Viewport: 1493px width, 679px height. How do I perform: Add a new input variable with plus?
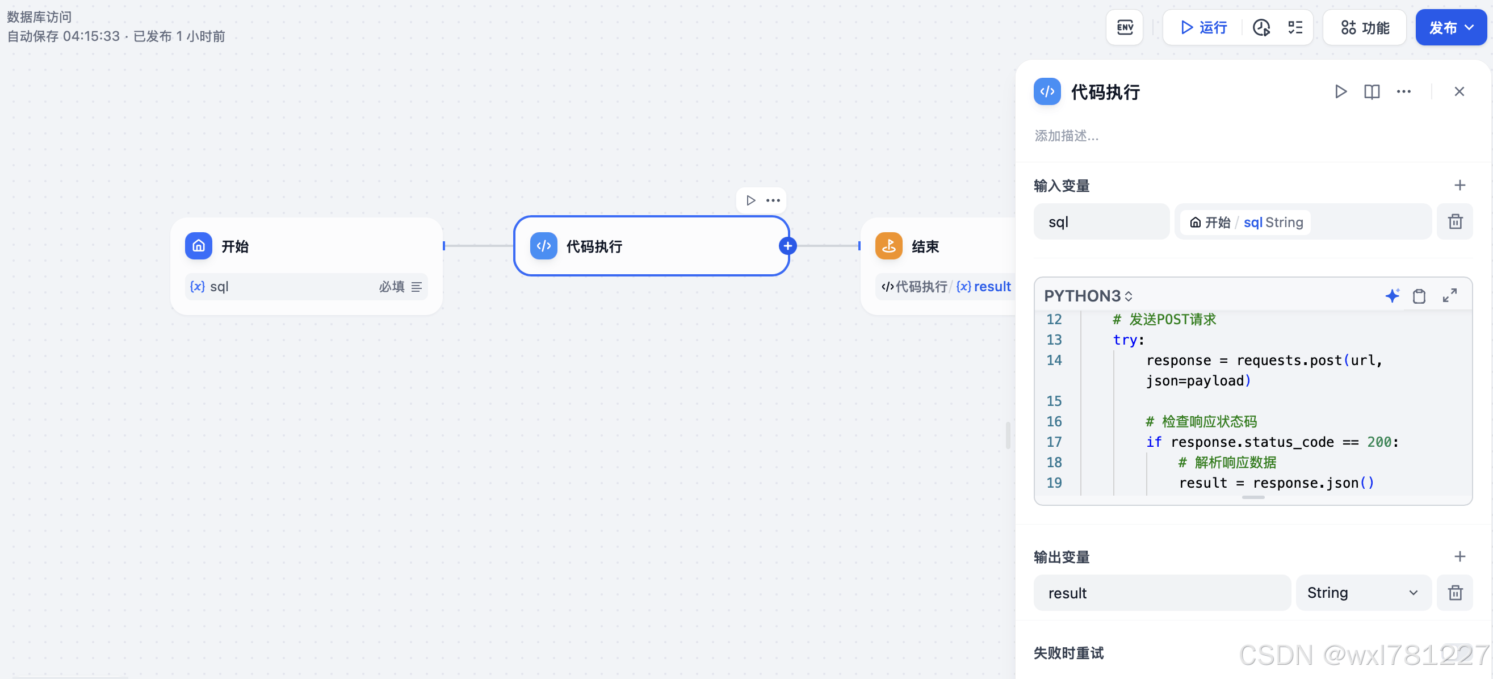(x=1460, y=186)
